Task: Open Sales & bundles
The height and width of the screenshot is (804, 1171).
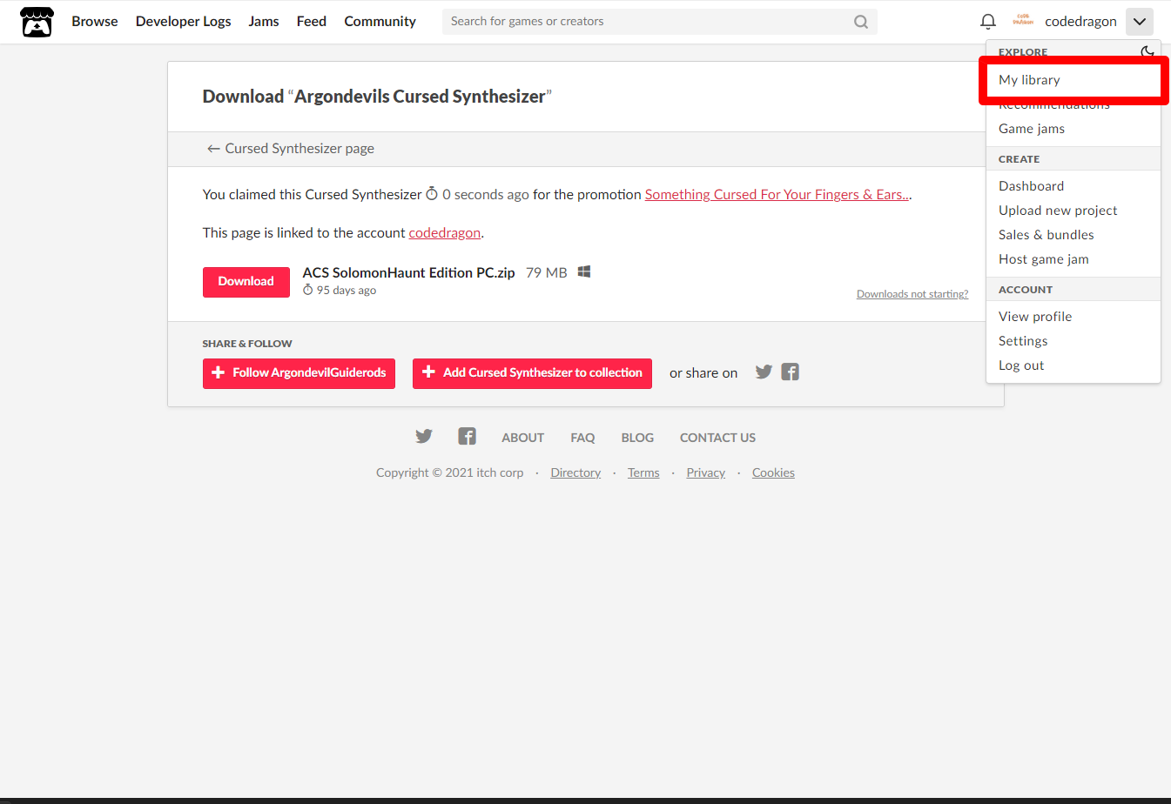Action: (1073, 235)
